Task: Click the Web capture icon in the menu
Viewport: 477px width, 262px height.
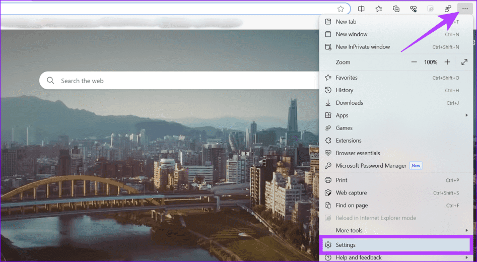Action: [328, 193]
